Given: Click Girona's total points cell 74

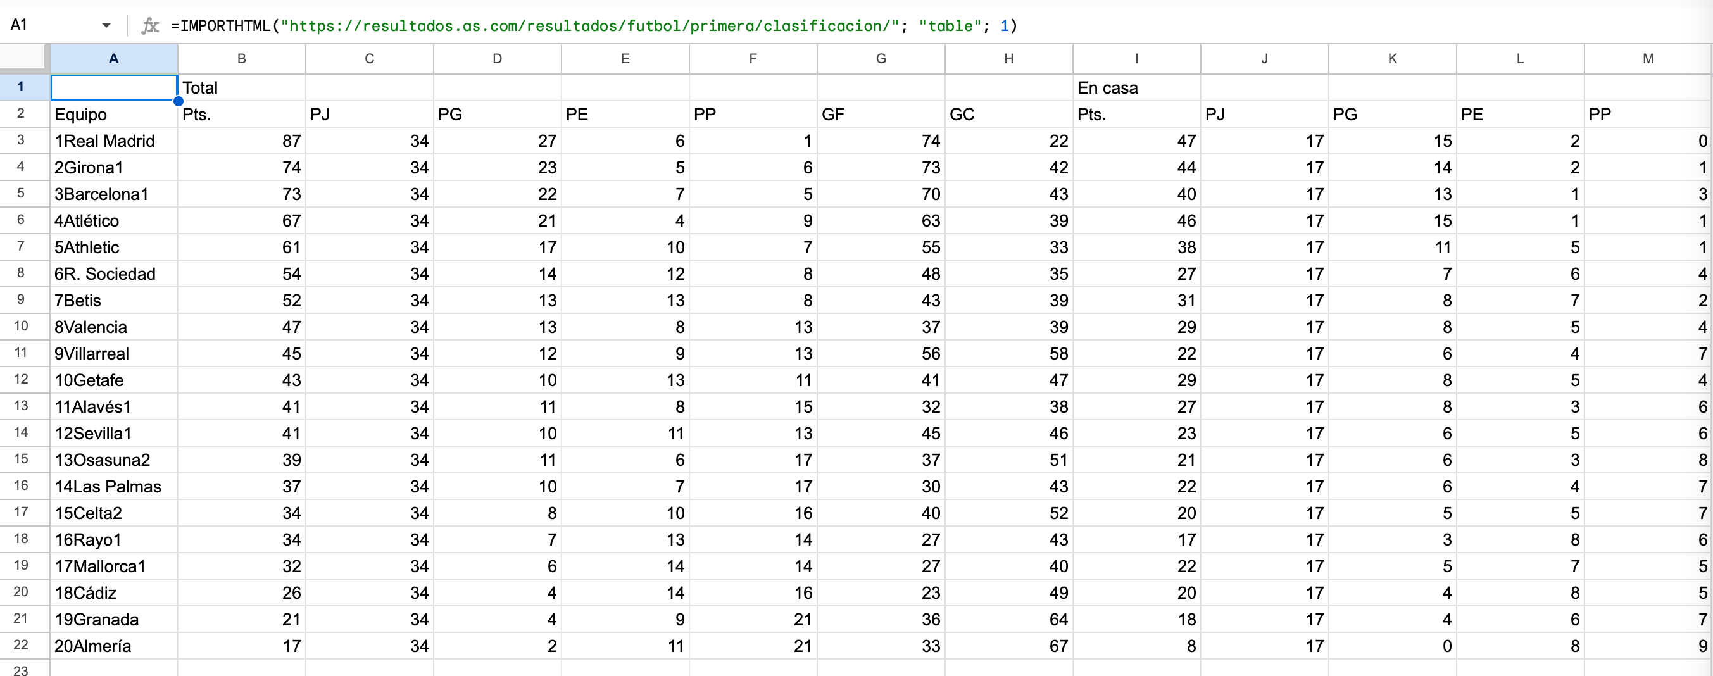Looking at the screenshot, I should [x=241, y=168].
